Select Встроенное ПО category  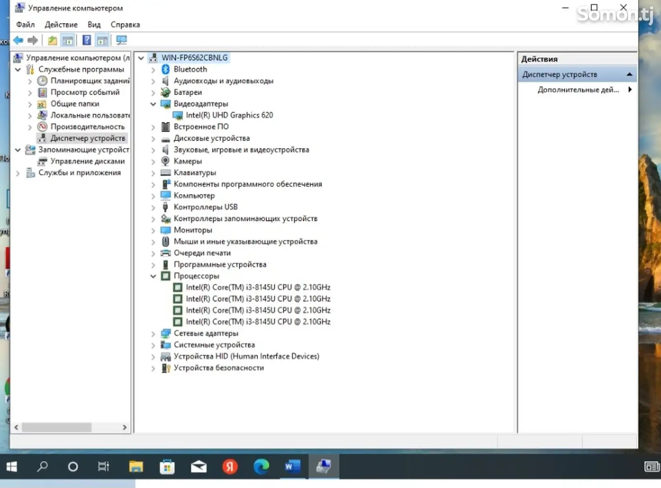[201, 127]
